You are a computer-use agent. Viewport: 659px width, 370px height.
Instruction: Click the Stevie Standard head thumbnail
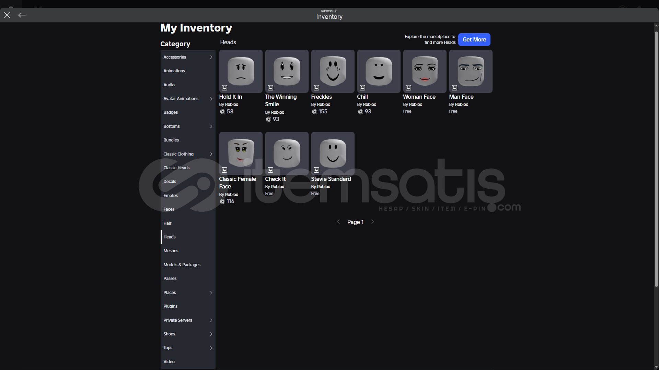(x=333, y=153)
